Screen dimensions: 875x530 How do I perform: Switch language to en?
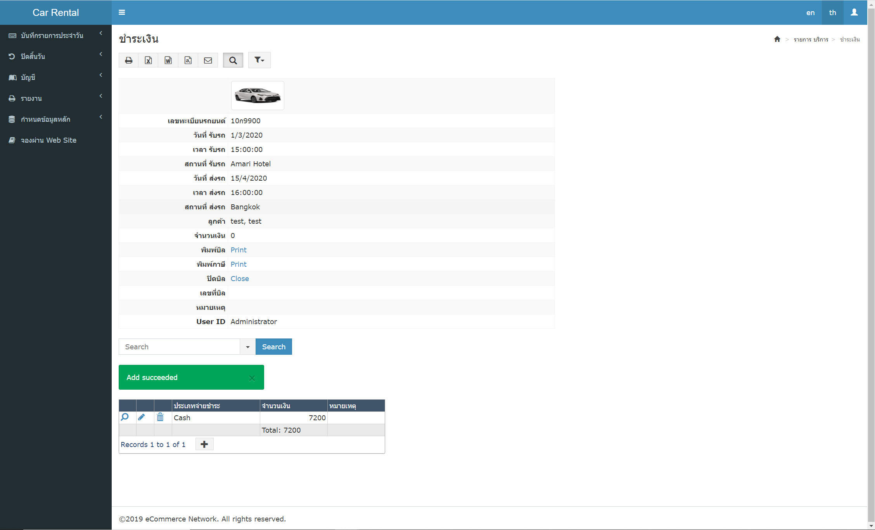pyautogui.click(x=810, y=12)
